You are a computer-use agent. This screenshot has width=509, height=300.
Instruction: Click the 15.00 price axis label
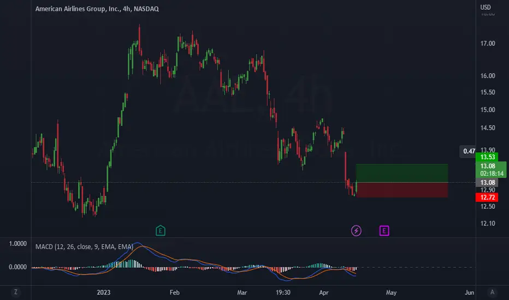pyautogui.click(x=488, y=110)
